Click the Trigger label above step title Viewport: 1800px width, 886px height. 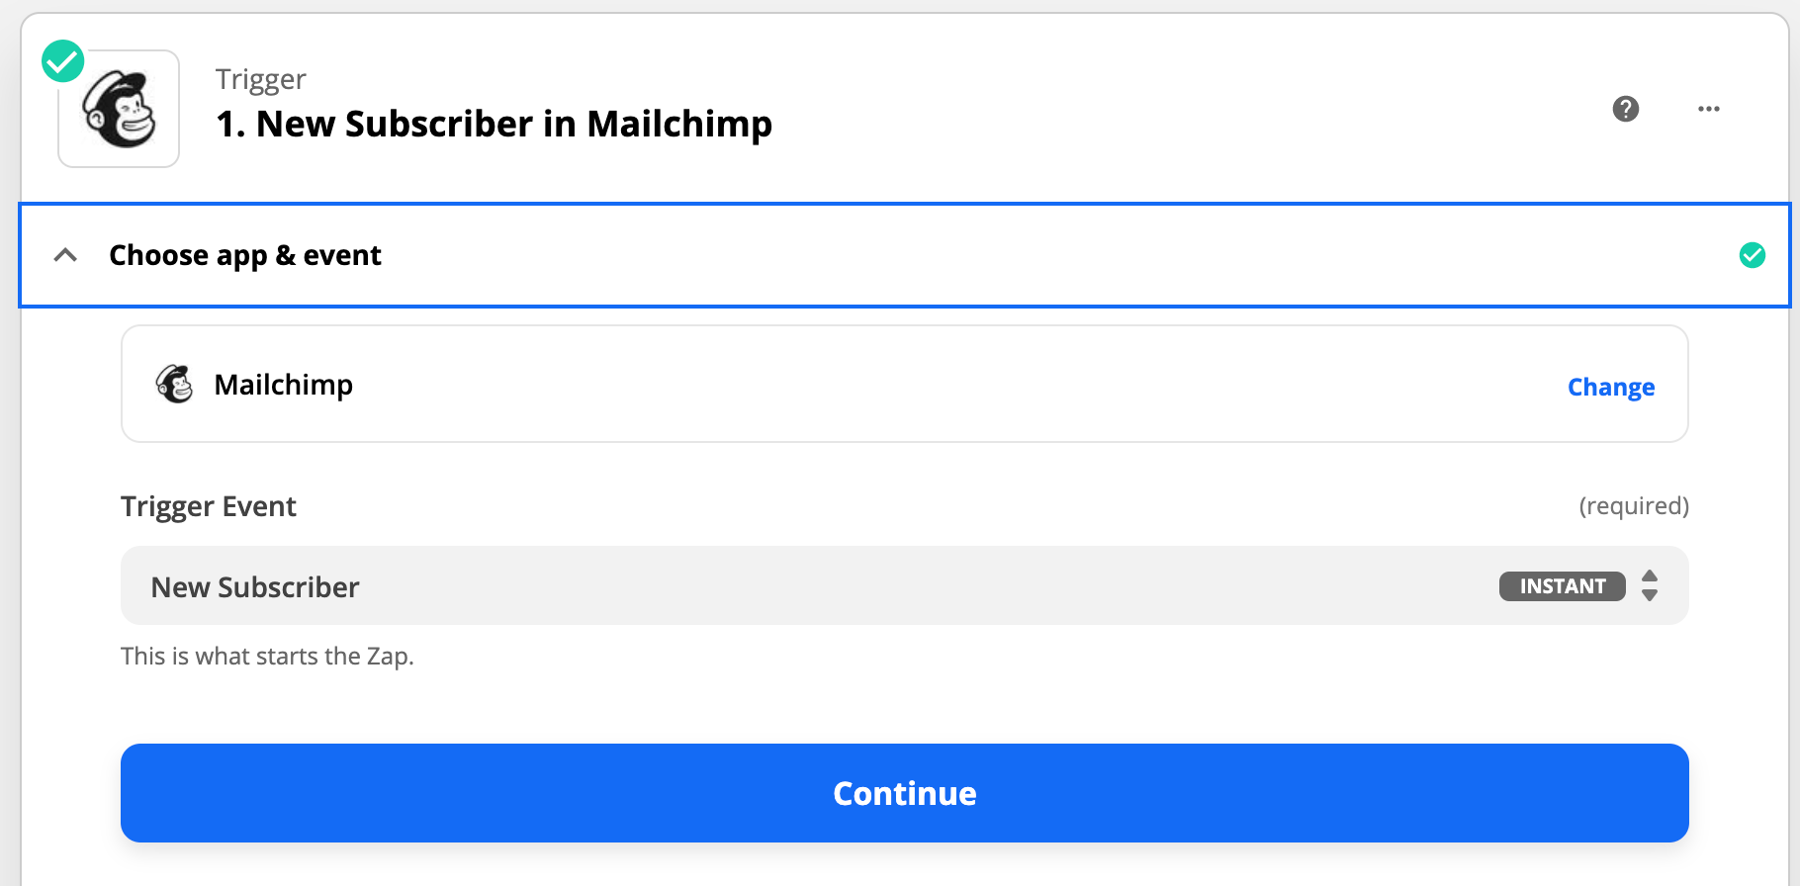tap(261, 79)
